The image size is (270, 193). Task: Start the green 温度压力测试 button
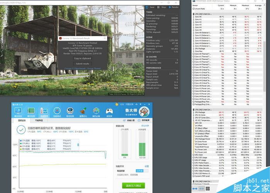click(133, 186)
